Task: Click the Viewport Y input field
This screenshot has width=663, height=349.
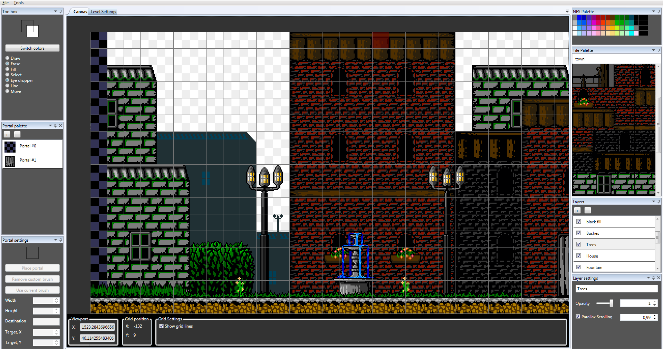Action: pyautogui.click(x=97, y=338)
